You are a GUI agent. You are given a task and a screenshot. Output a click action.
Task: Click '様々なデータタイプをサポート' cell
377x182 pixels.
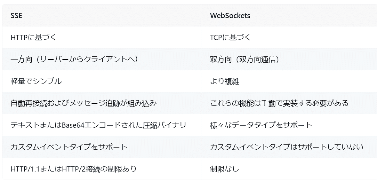(289, 125)
